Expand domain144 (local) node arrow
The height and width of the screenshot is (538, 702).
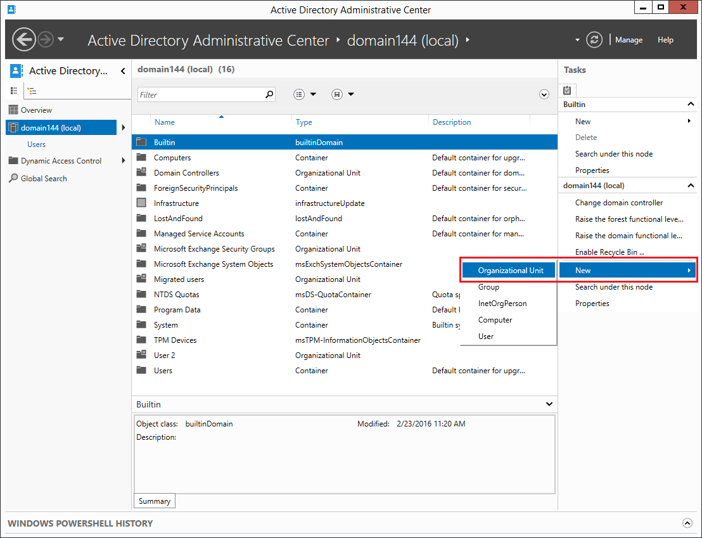(123, 127)
